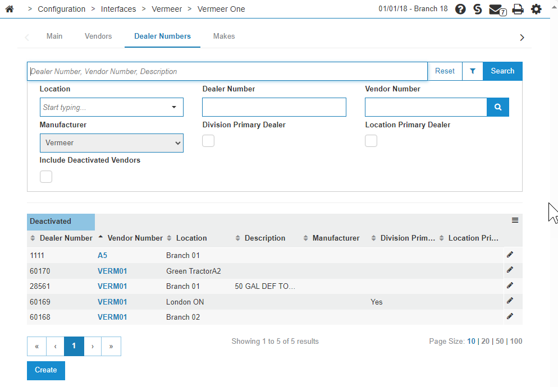Open the Location dropdown field
The width and height of the screenshot is (558, 387).
tap(111, 107)
